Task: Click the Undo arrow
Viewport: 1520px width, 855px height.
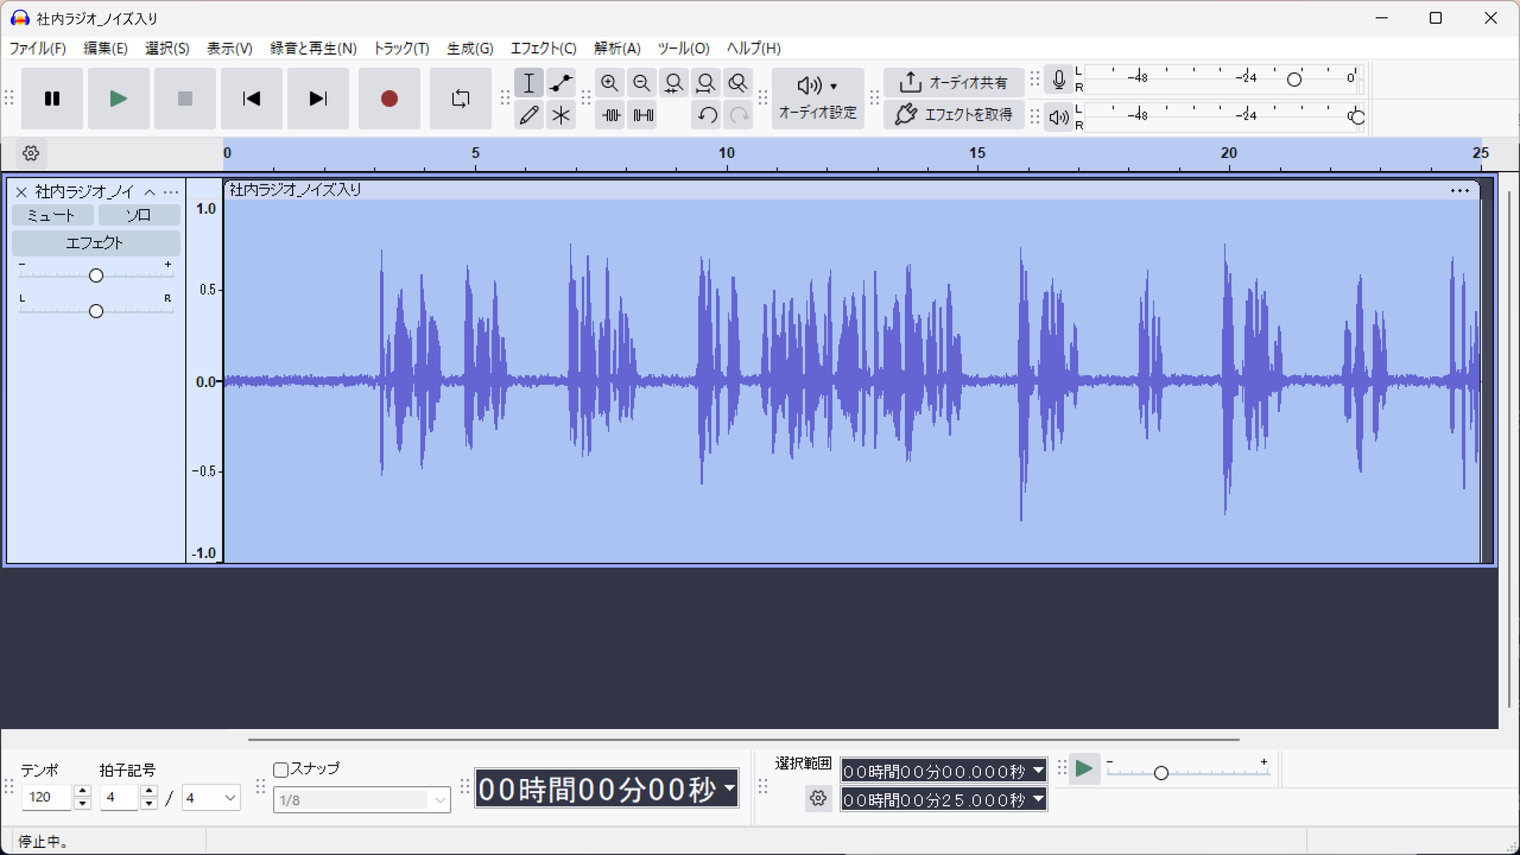Action: click(x=707, y=116)
